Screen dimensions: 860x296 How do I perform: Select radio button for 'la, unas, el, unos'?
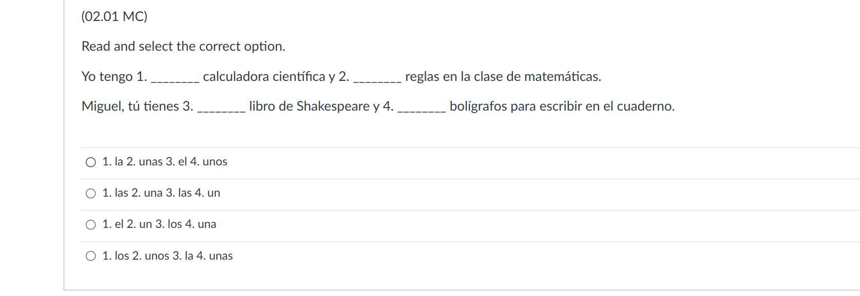pyautogui.click(x=91, y=162)
